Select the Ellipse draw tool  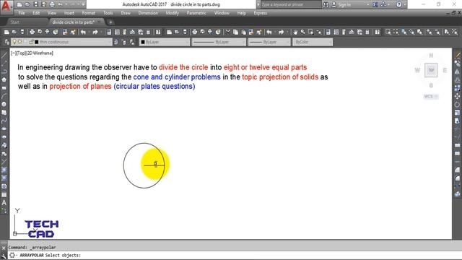4,129
